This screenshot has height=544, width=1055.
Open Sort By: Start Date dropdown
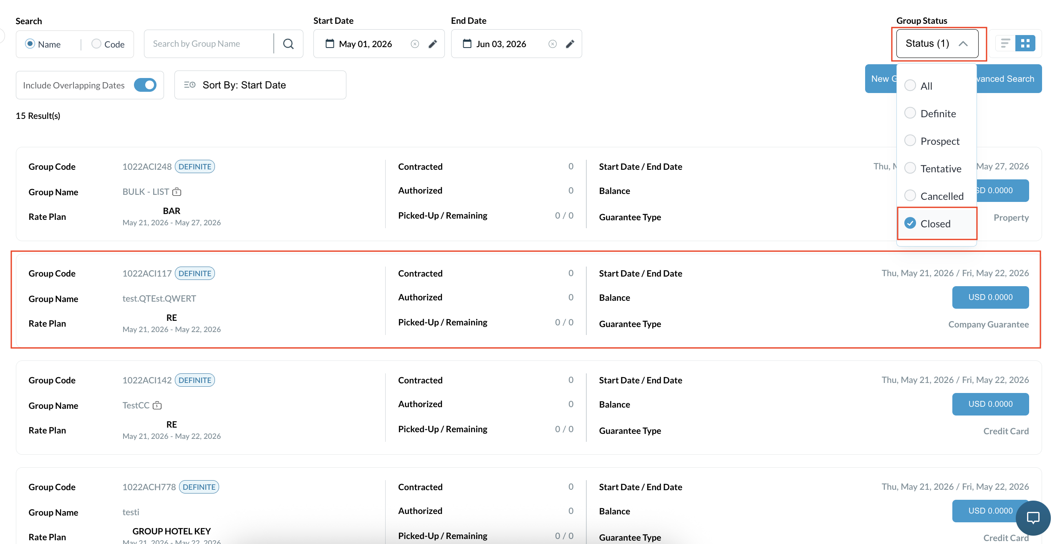point(260,85)
